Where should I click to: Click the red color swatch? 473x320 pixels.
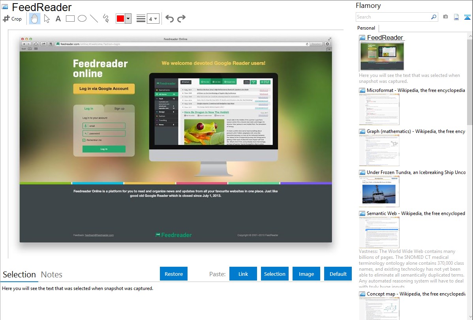pyautogui.click(x=120, y=19)
